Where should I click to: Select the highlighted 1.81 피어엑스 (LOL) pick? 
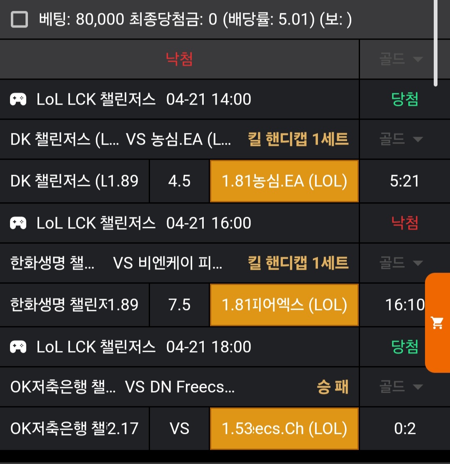(x=284, y=305)
